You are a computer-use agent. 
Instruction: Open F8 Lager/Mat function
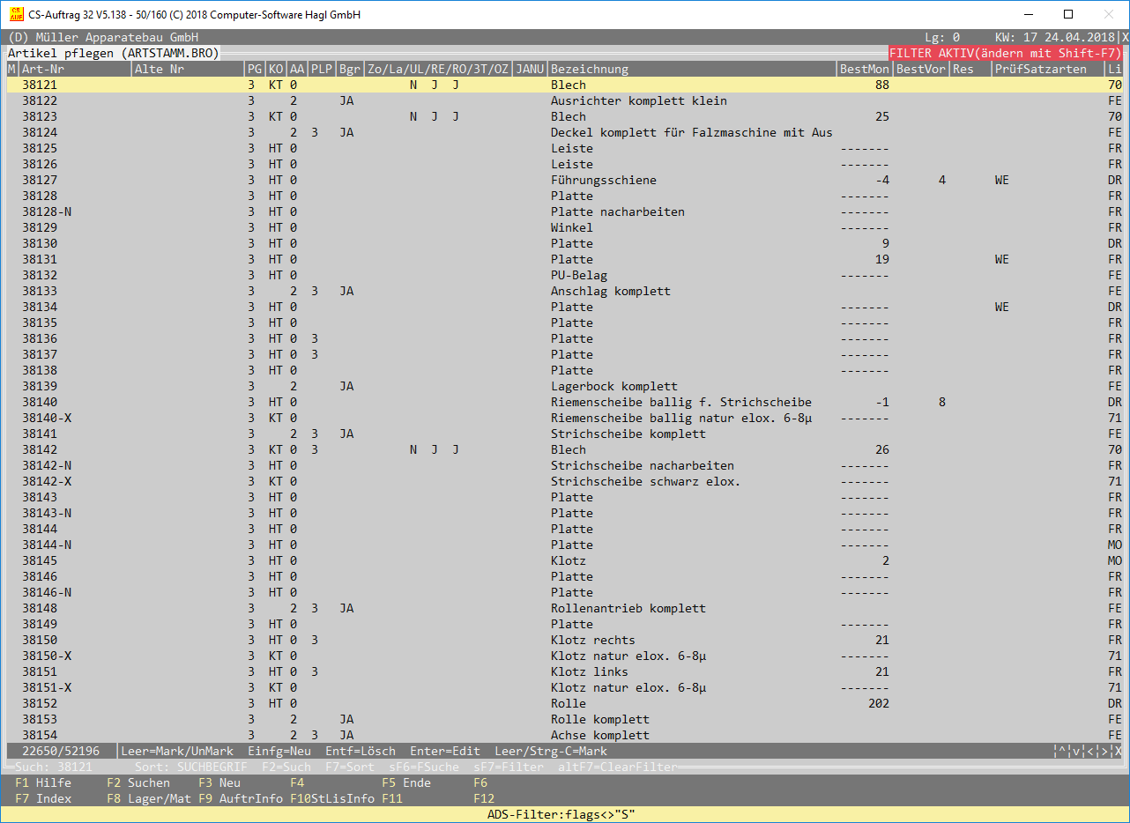(149, 798)
